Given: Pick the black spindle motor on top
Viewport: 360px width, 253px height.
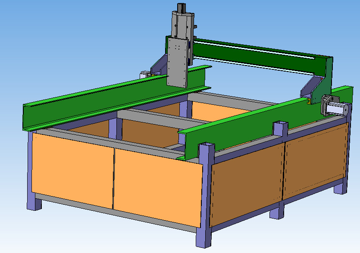Looking at the screenshot, I should click(x=182, y=7).
